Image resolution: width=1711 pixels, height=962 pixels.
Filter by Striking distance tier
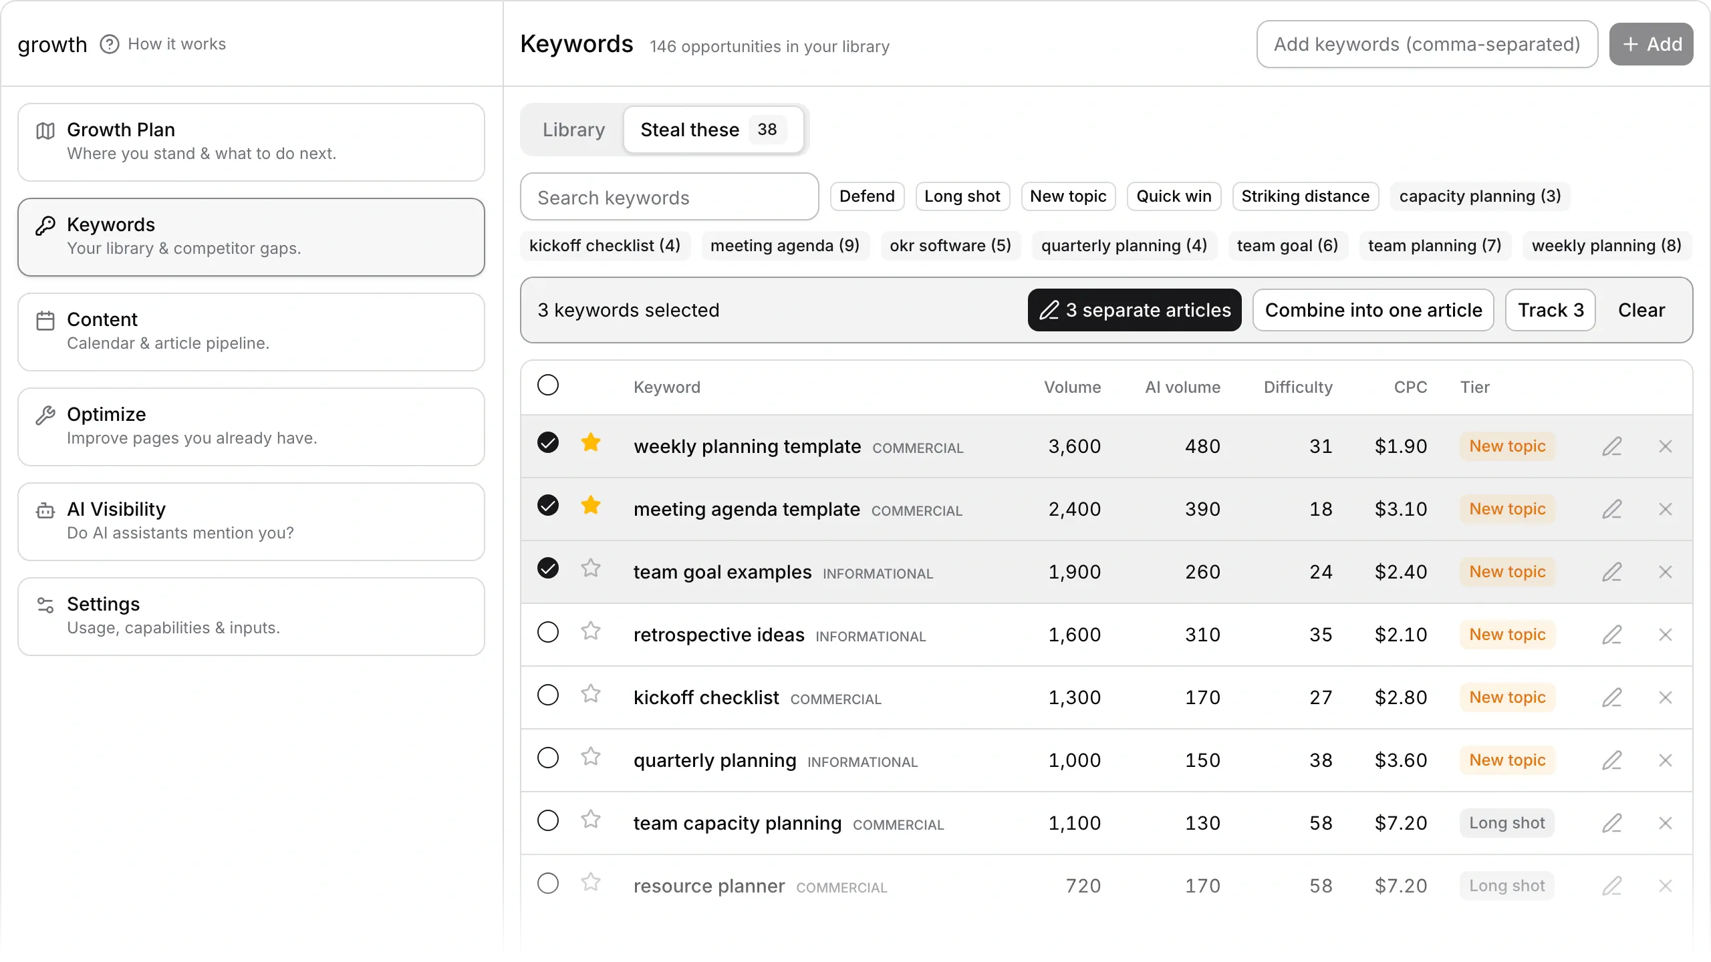(x=1305, y=196)
